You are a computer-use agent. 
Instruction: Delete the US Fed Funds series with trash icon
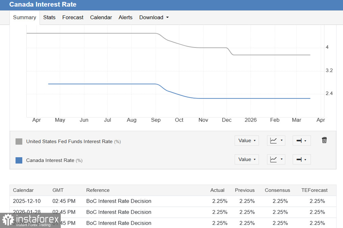pos(324,140)
